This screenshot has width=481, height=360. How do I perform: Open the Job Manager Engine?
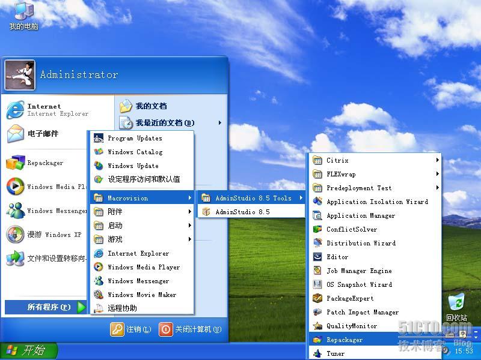click(359, 271)
